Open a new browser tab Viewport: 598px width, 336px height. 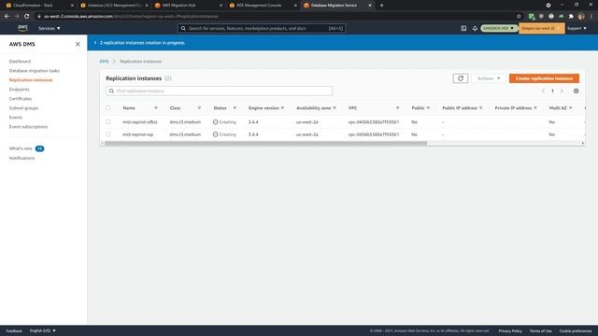381,6
